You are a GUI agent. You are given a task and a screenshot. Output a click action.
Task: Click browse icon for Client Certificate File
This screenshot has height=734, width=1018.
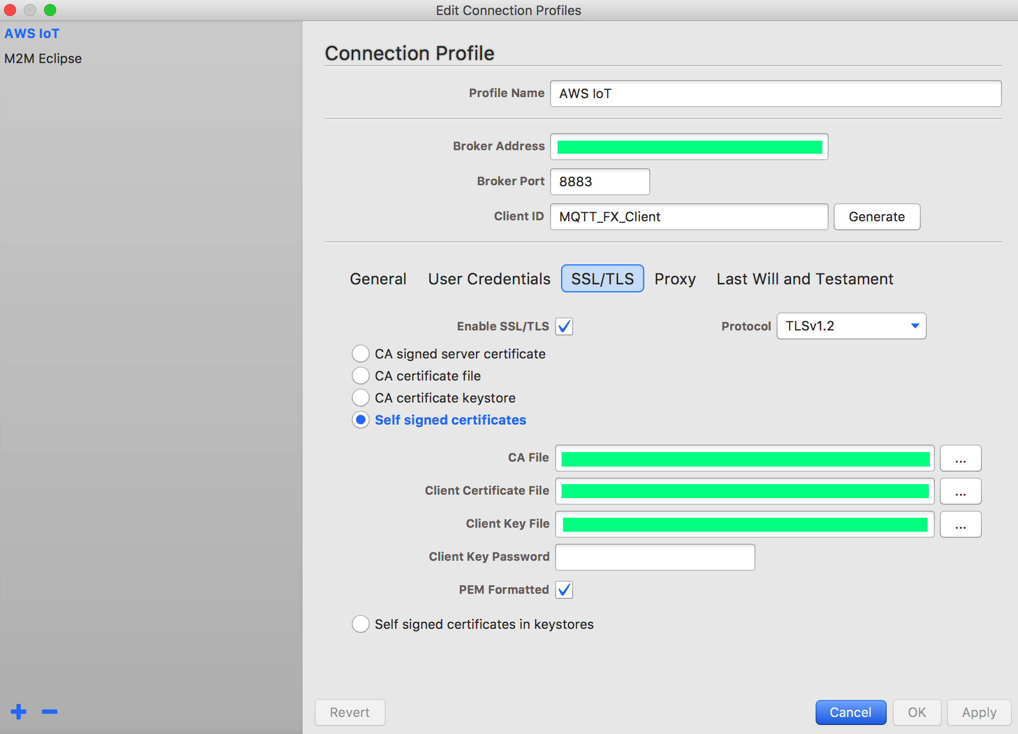click(x=960, y=492)
